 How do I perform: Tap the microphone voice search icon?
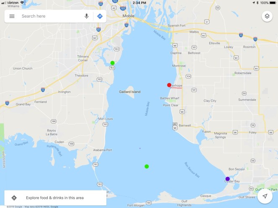coord(86,16)
